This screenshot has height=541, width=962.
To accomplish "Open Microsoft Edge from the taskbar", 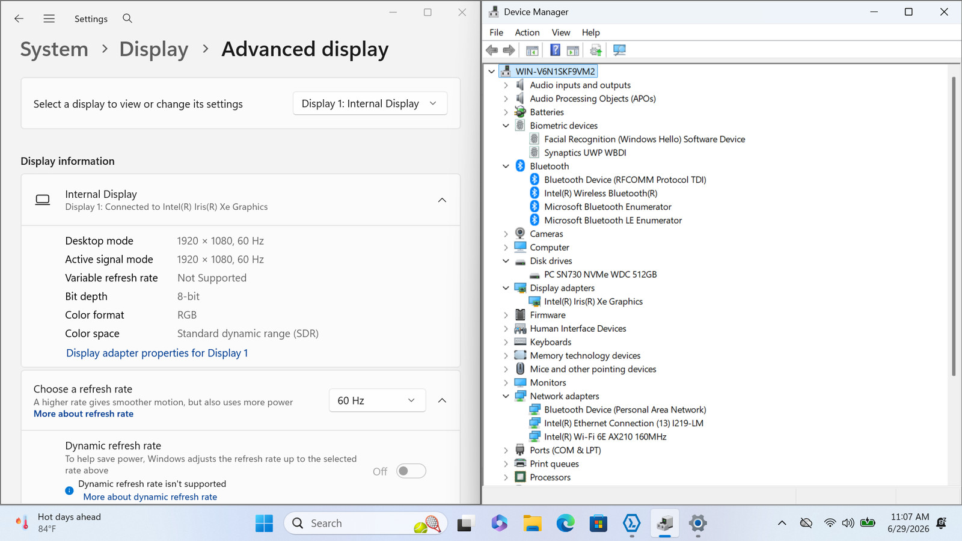I will point(565,524).
